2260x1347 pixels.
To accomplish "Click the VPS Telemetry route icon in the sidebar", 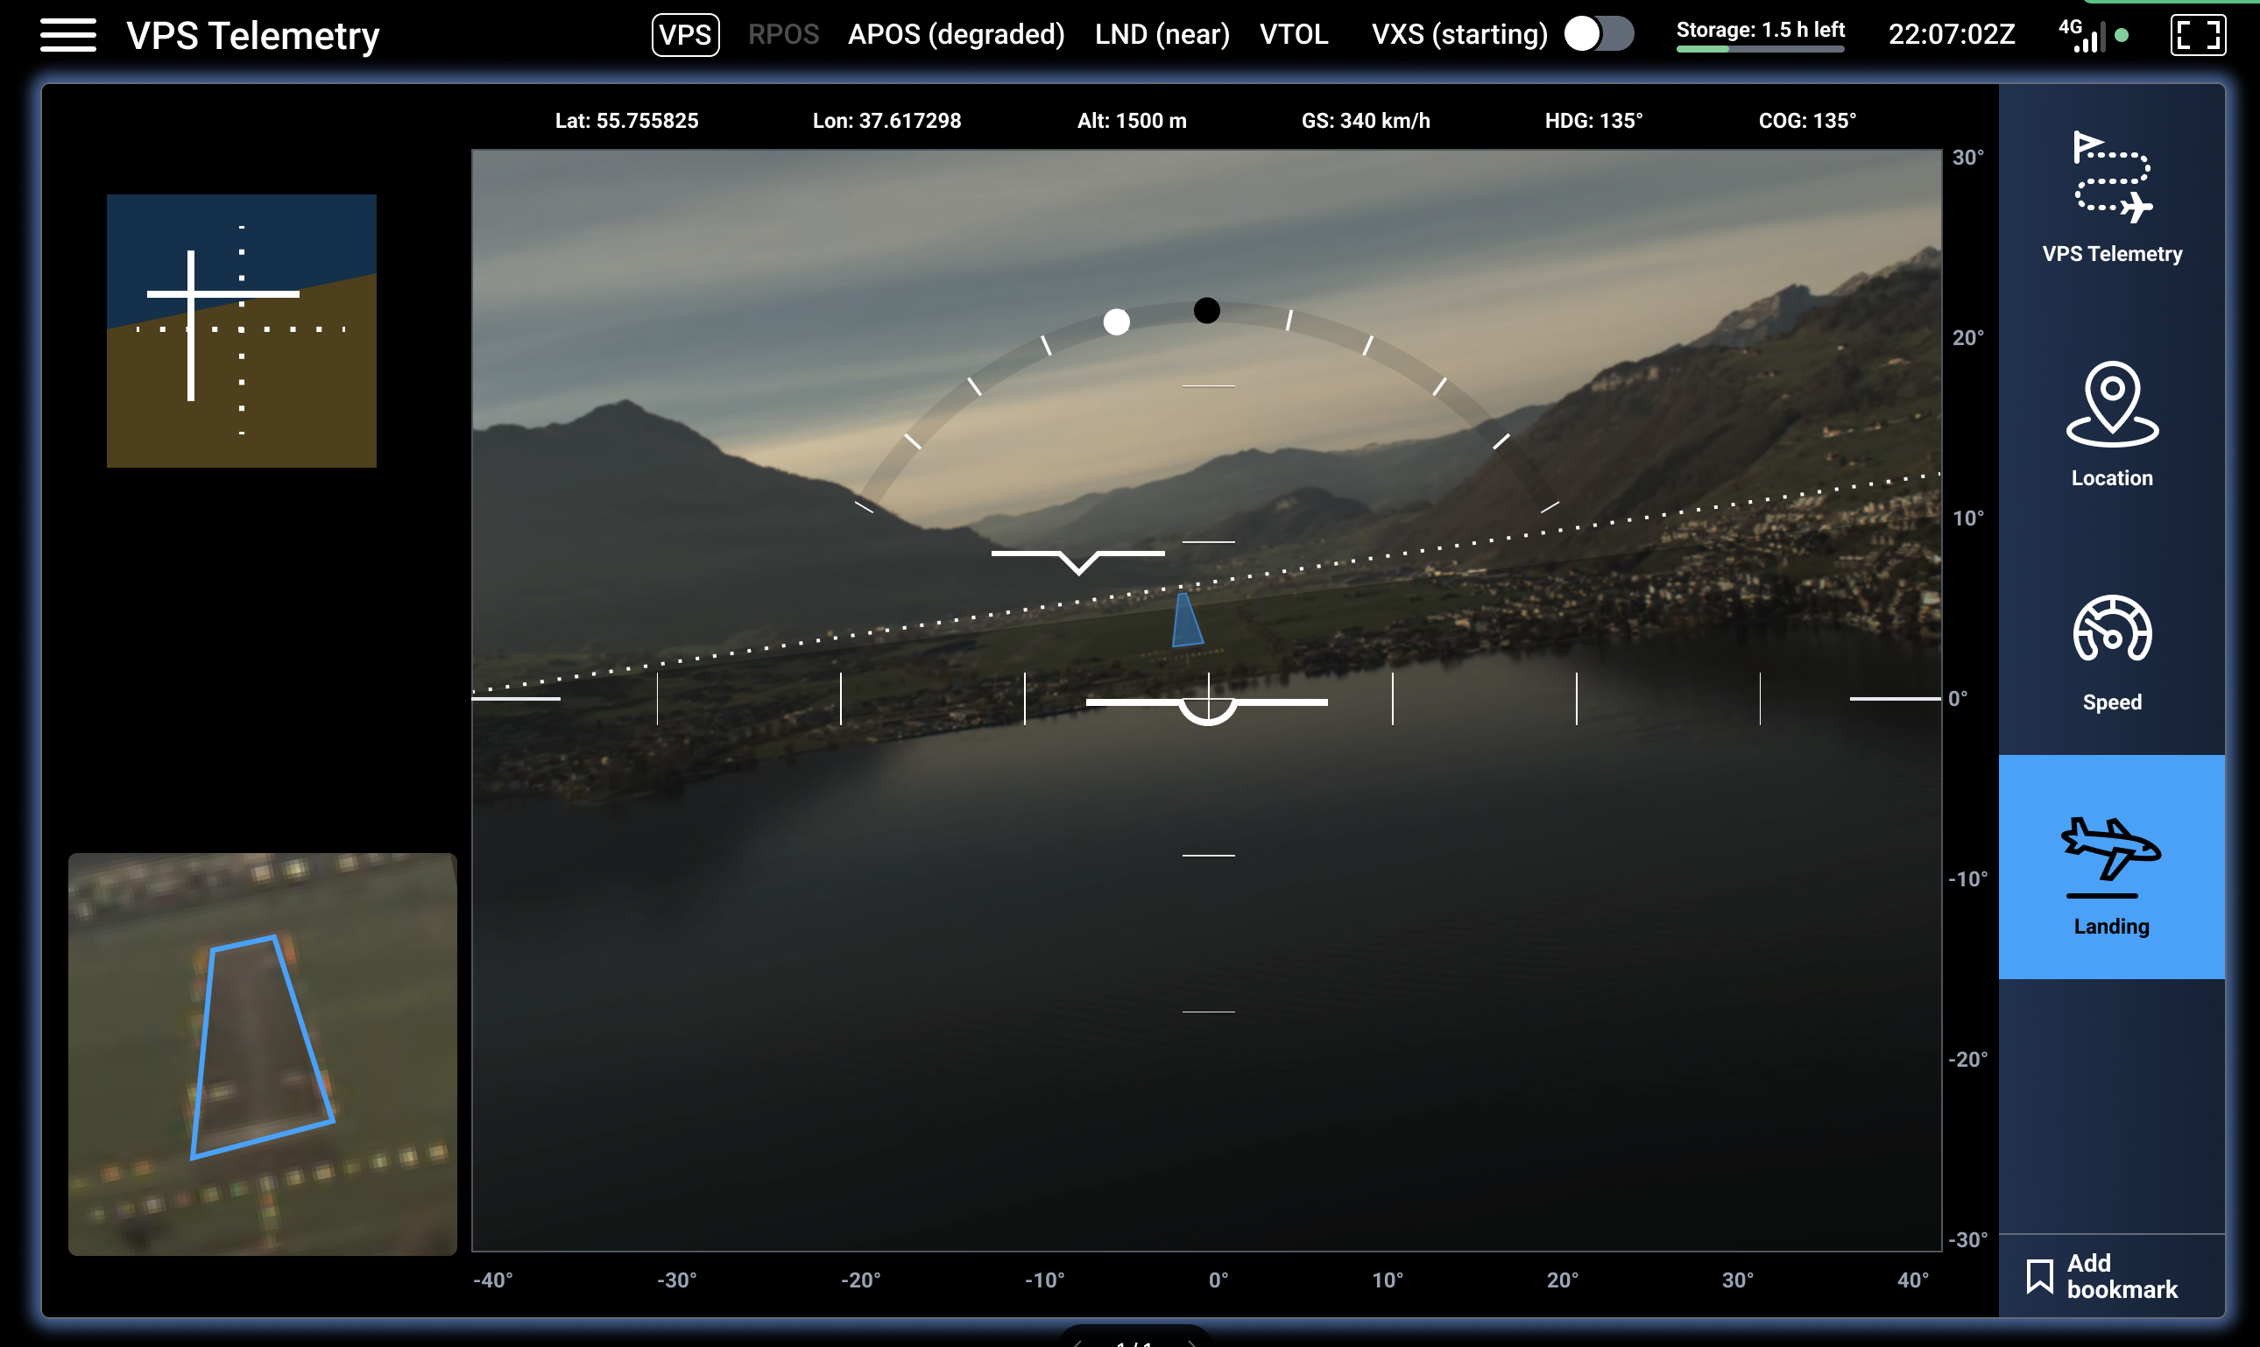I will click(2111, 177).
